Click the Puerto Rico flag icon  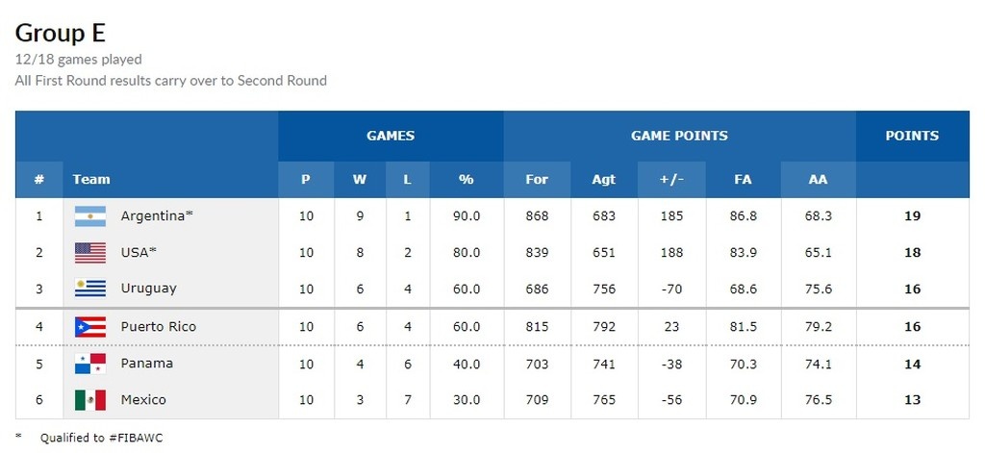click(89, 327)
